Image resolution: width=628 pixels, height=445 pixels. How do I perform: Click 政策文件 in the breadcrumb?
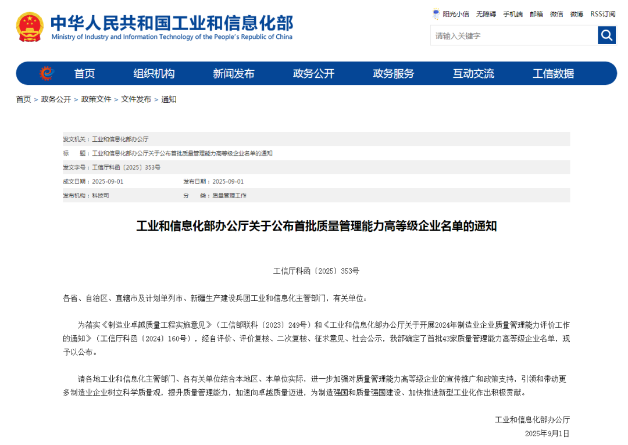(x=96, y=99)
